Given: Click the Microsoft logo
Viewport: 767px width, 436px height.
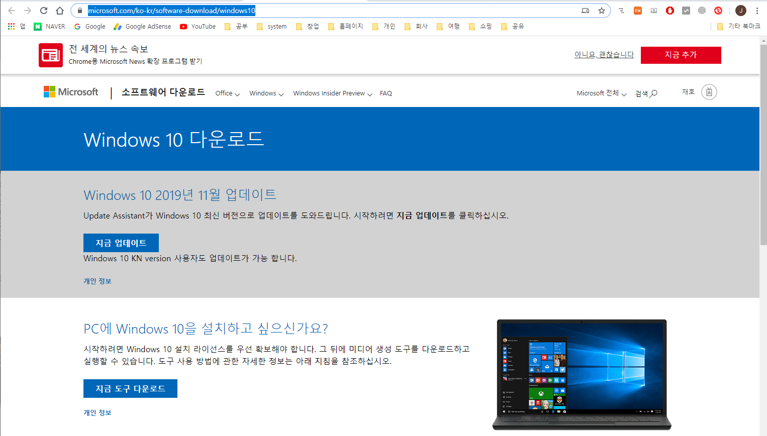Looking at the screenshot, I should pos(71,92).
